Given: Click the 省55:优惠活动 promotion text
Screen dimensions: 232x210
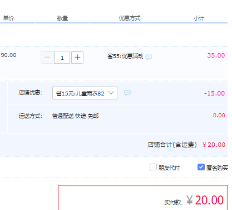Looking at the screenshot, I should tap(125, 56).
